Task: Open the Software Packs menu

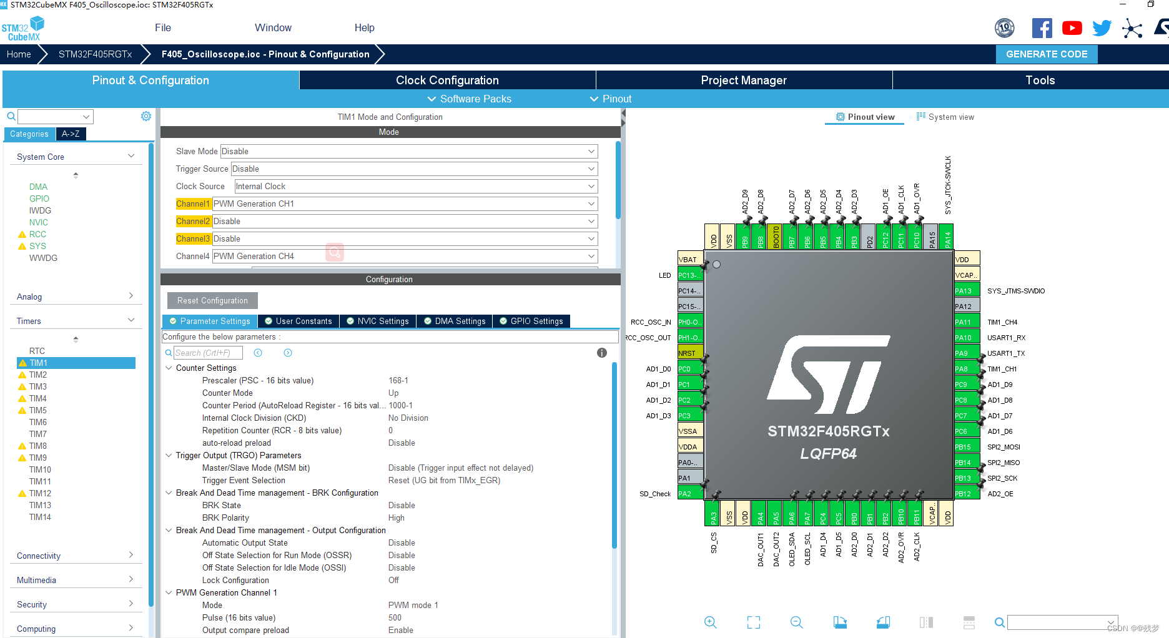Action: pos(469,99)
